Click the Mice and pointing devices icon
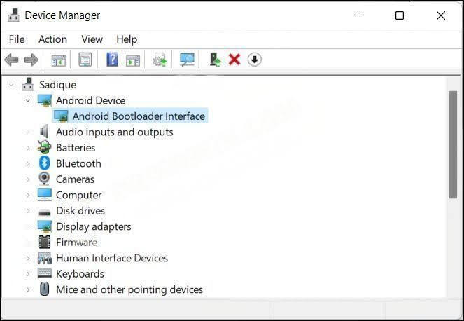The height and width of the screenshot is (321, 464). [45, 289]
